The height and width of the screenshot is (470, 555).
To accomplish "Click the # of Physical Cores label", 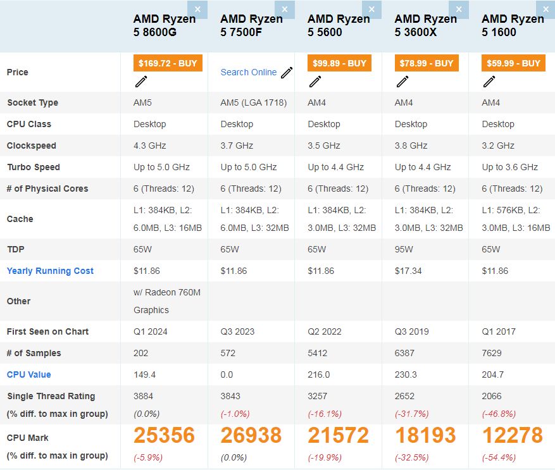I will 47,189.
